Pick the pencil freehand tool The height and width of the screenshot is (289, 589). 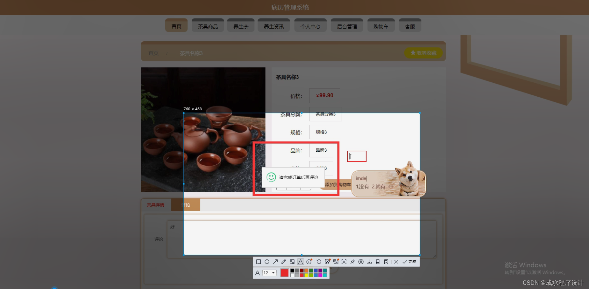click(x=284, y=262)
